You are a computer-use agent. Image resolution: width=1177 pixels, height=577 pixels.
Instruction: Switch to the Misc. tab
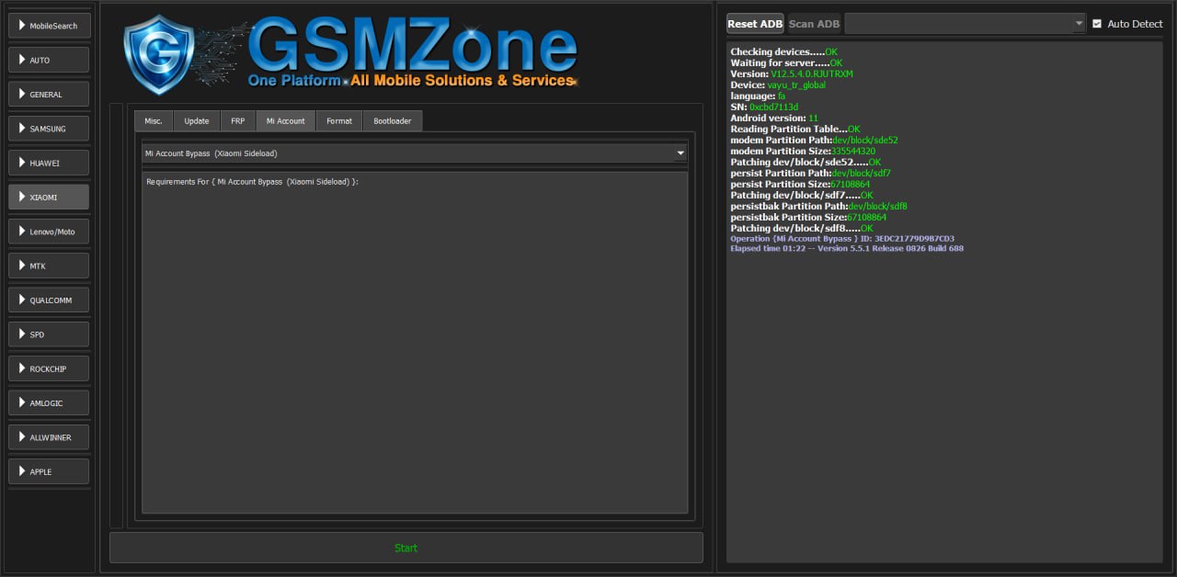click(154, 120)
